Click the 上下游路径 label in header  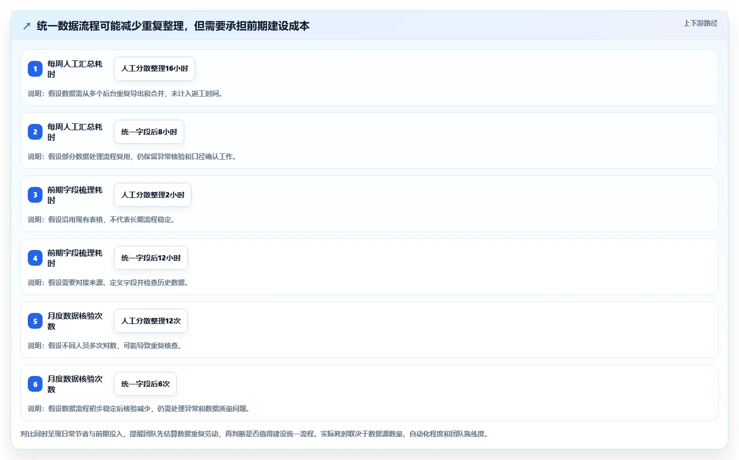click(x=700, y=23)
